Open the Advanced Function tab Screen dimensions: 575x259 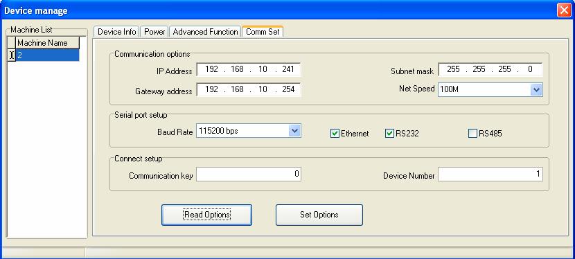tap(205, 32)
